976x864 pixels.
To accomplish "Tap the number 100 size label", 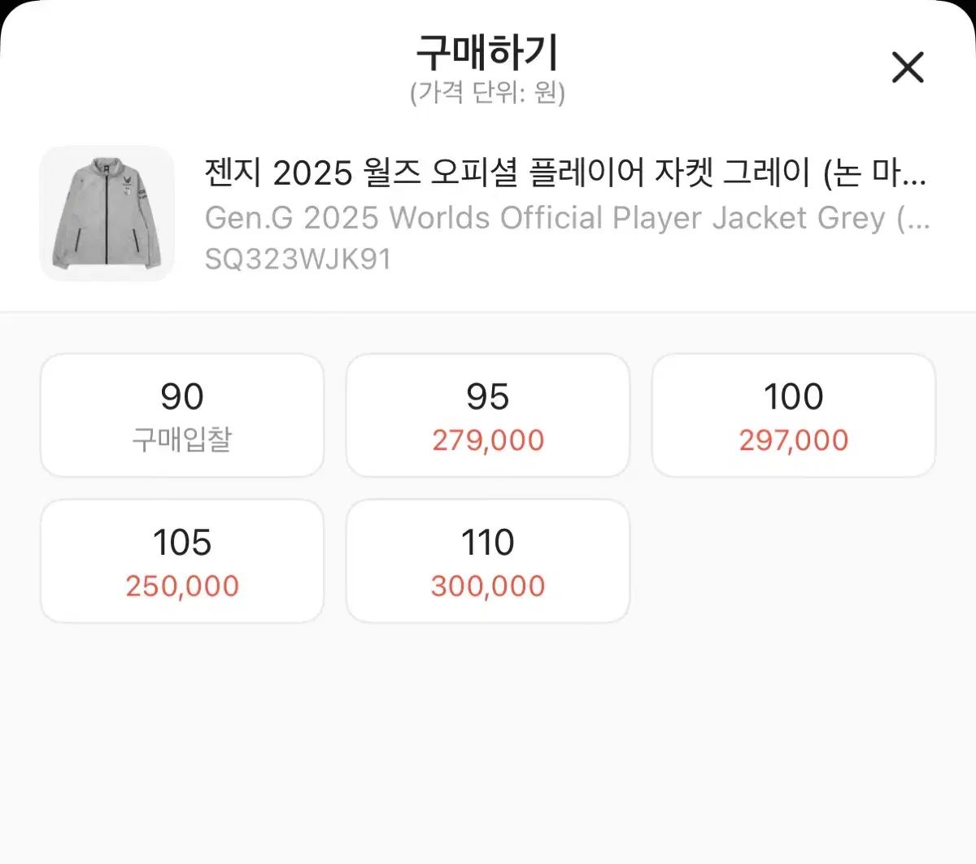I will tap(794, 397).
